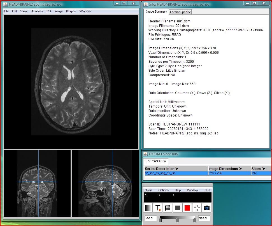Screen dimensions: 272x226
Task: Click the crosshair icon in toolbar
Action: tap(197, 208)
